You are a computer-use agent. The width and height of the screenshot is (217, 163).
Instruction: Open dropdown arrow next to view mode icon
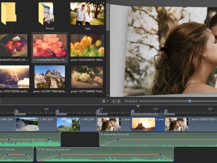(x=108, y=101)
